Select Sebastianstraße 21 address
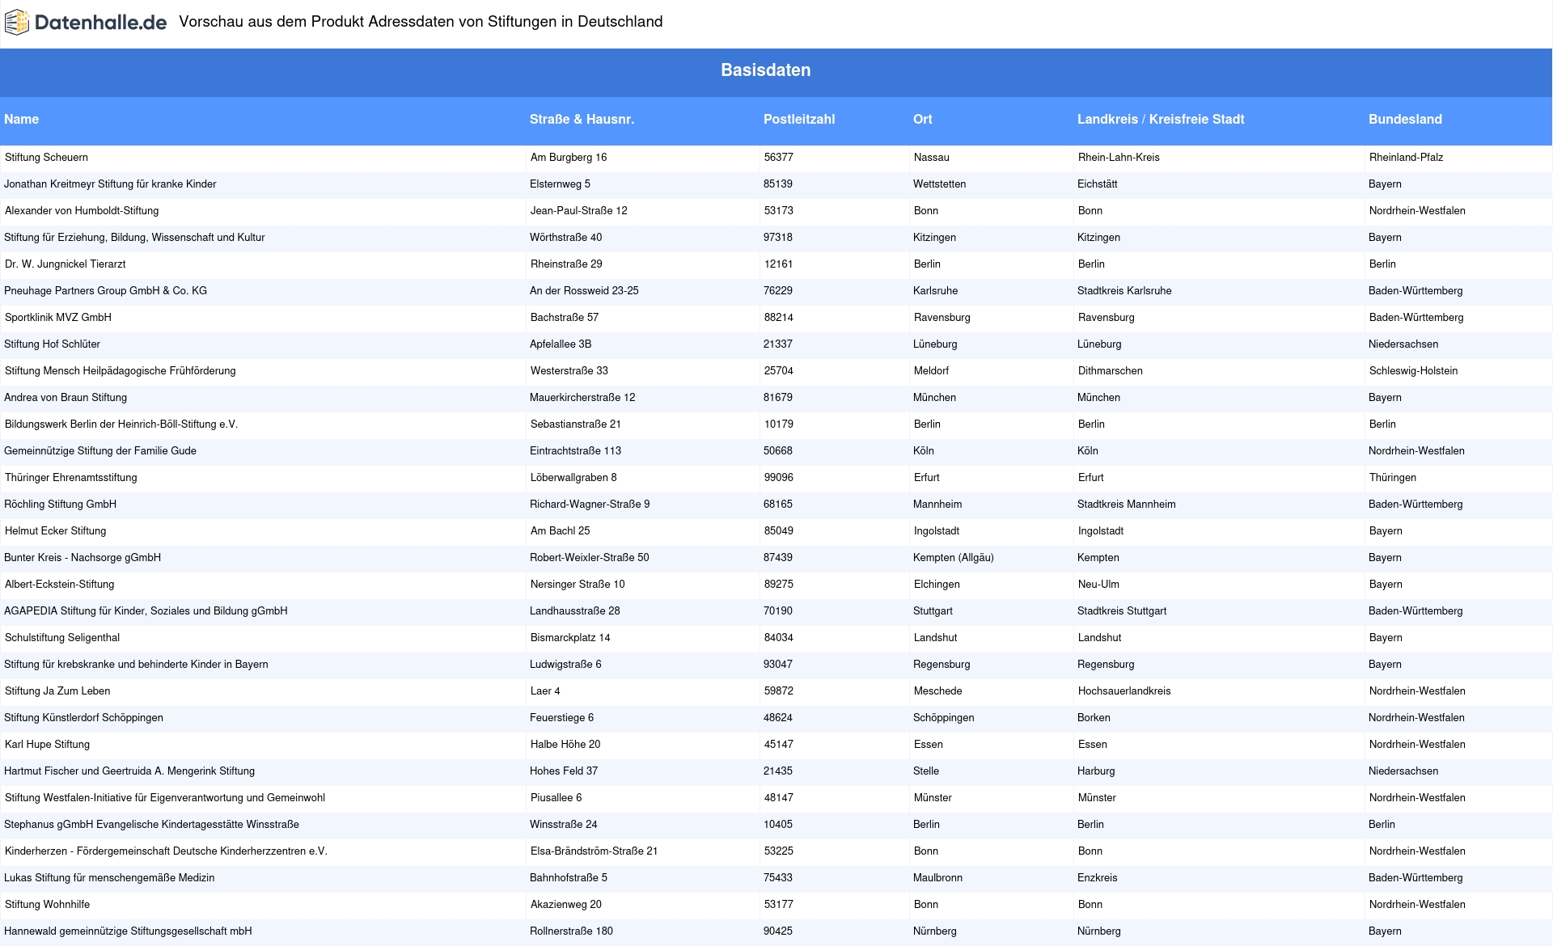 click(x=576, y=424)
